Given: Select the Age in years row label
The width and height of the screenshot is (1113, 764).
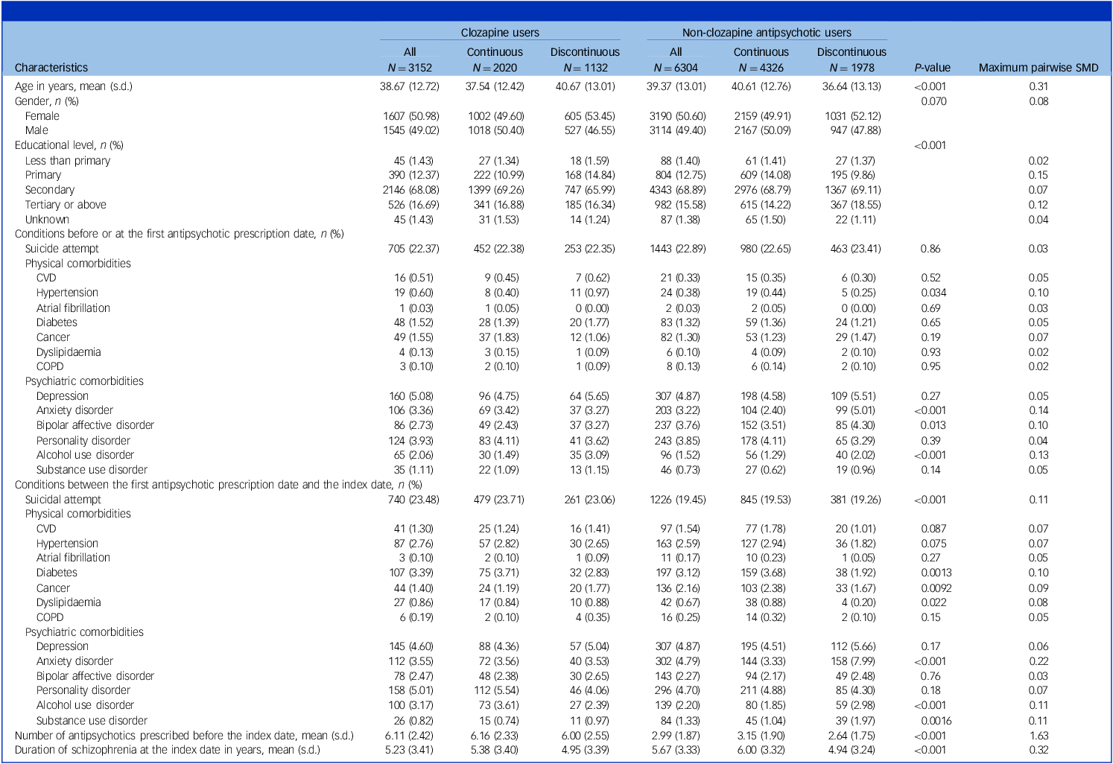Looking at the screenshot, I should (x=74, y=86).
